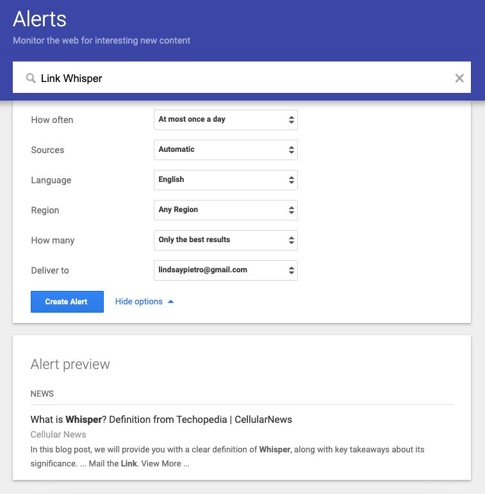Open the Deliver to email dropdown

click(226, 270)
